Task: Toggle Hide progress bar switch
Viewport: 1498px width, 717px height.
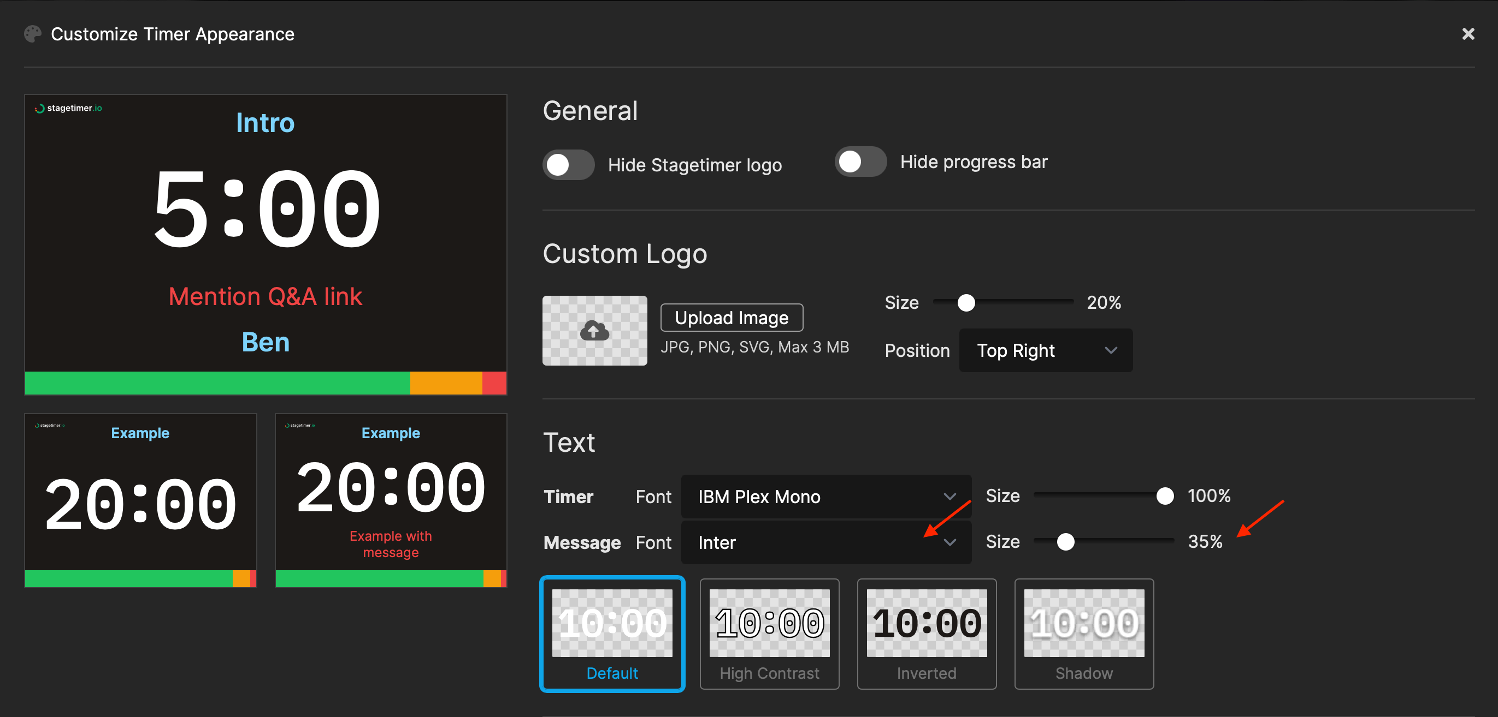Action: coord(860,162)
